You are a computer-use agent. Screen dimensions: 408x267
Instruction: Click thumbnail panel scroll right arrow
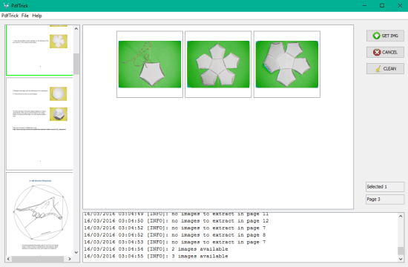70,259
